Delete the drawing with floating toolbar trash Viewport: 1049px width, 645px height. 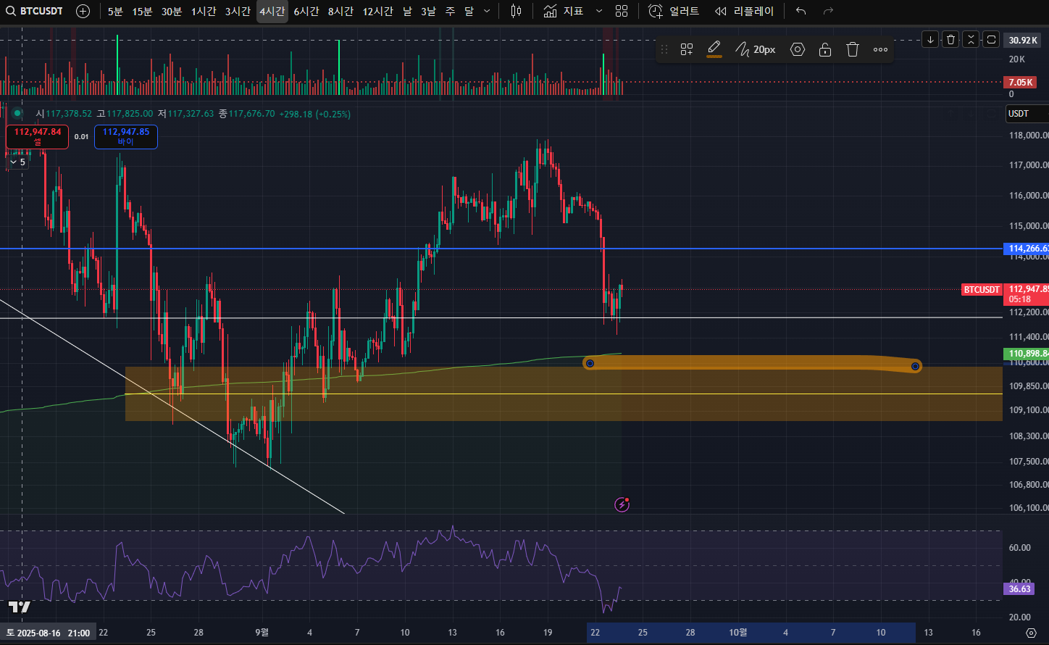(x=853, y=49)
